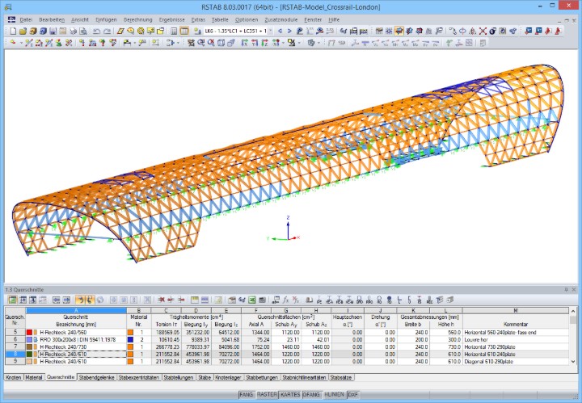
Task: Open print preview with the magnifier page icon
Action: [83, 31]
